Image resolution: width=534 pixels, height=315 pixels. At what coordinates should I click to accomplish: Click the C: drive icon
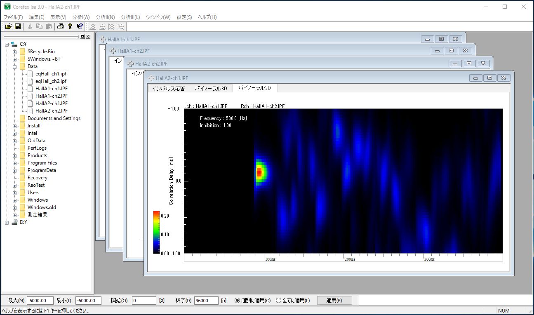14,44
